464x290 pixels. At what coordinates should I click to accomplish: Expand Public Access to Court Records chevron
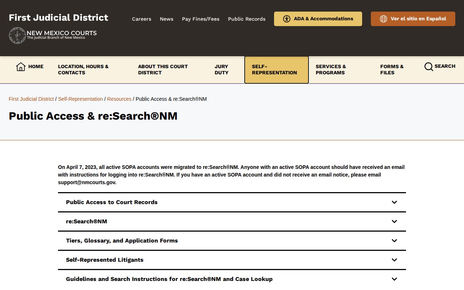click(x=394, y=202)
